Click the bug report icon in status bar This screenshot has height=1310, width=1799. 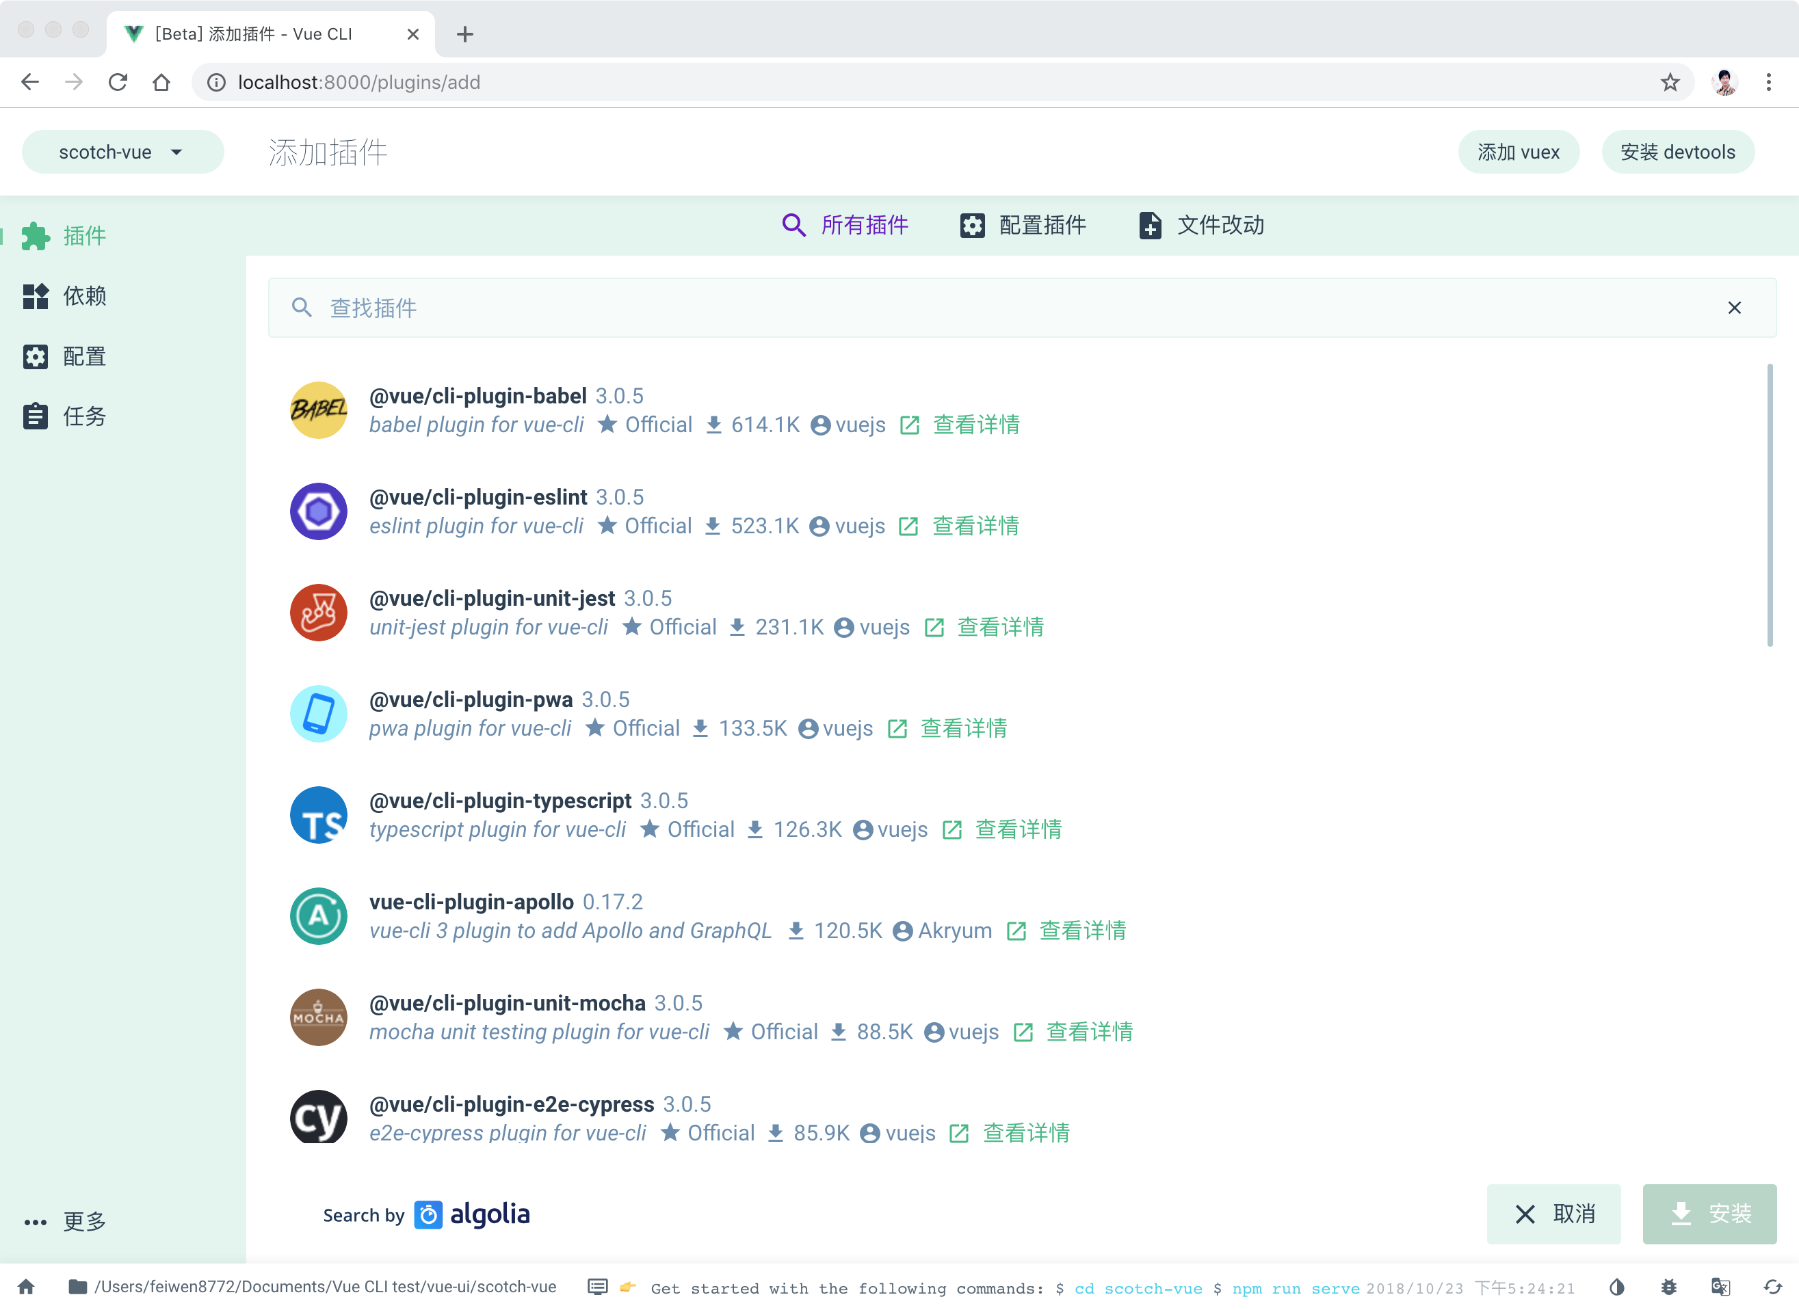[1669, 1286]
